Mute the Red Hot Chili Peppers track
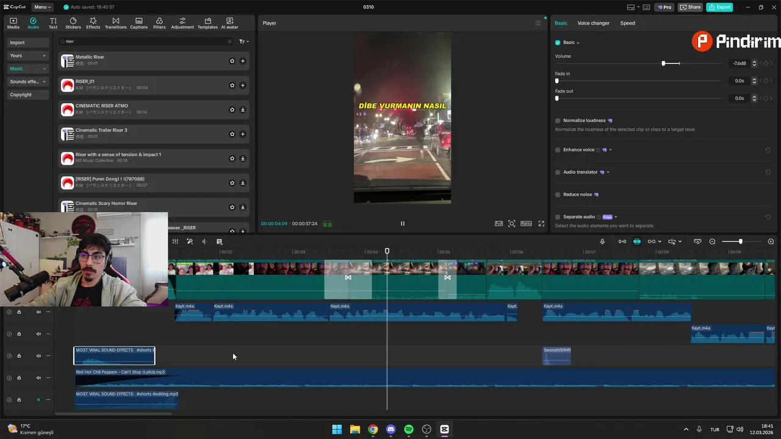Image resolution: width=781 pixels, height=439 pixels. pyautogui.click(x=38, y=378)
